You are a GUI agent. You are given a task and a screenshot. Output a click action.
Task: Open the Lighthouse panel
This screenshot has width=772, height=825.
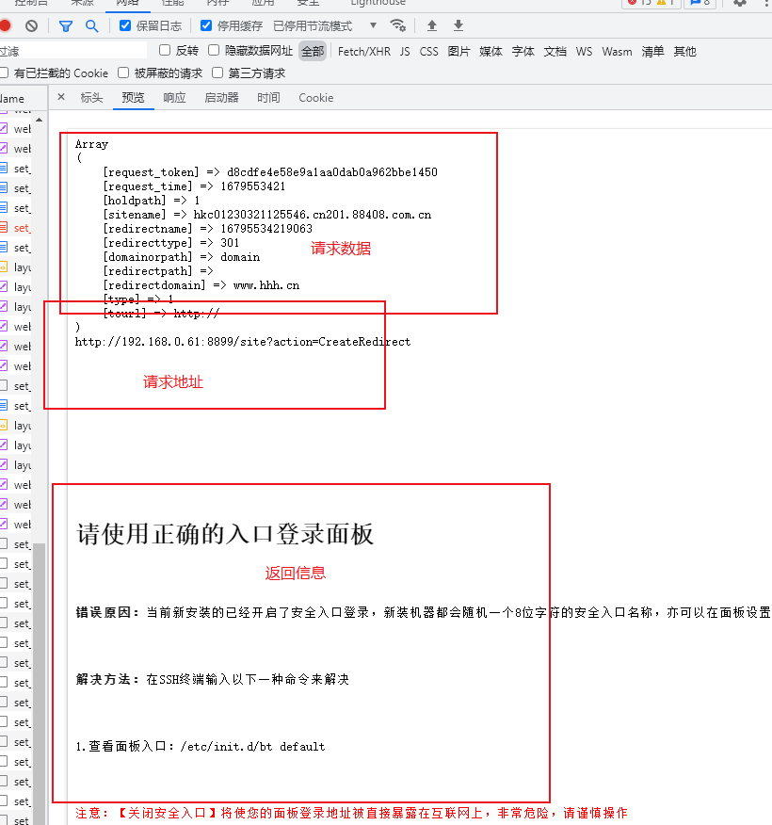[378, 4]
